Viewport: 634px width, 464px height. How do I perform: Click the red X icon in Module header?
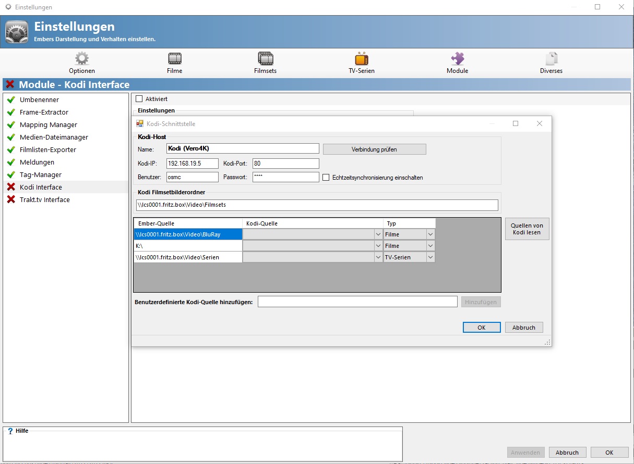click(x=9, y=84)
